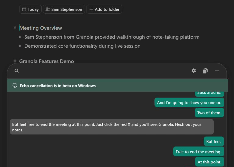Click the Granola Features Demo heading
The width and height of the screenshot is (234, 167).
(46, 61)
